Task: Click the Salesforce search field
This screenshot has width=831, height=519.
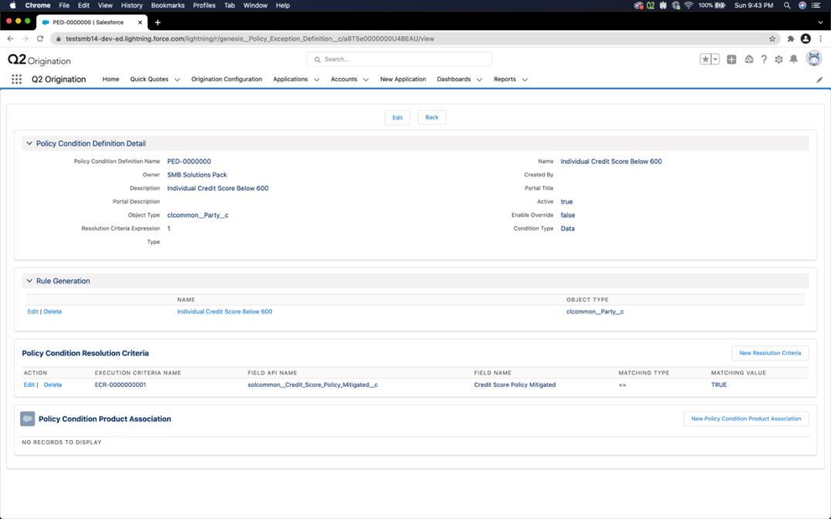Action: 399,60
